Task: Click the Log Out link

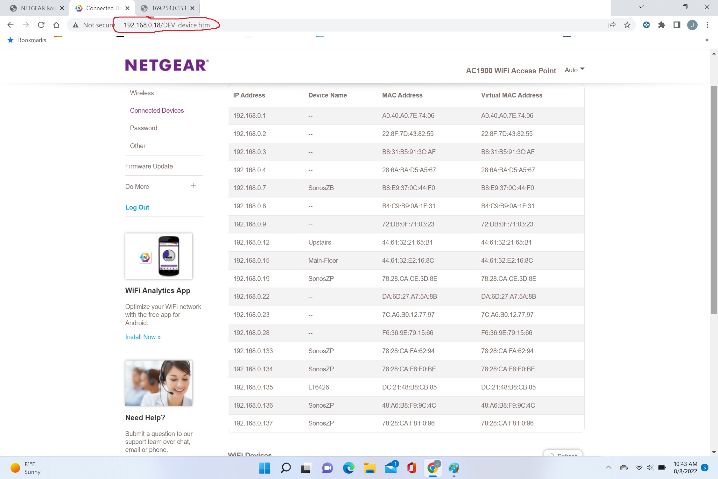Action: click(x=137, y=207)
